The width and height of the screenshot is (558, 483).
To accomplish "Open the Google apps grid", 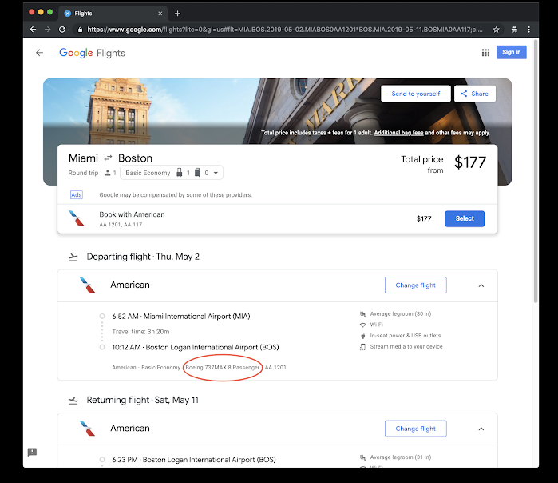I will pyautogui.click(x=485, y=53).
